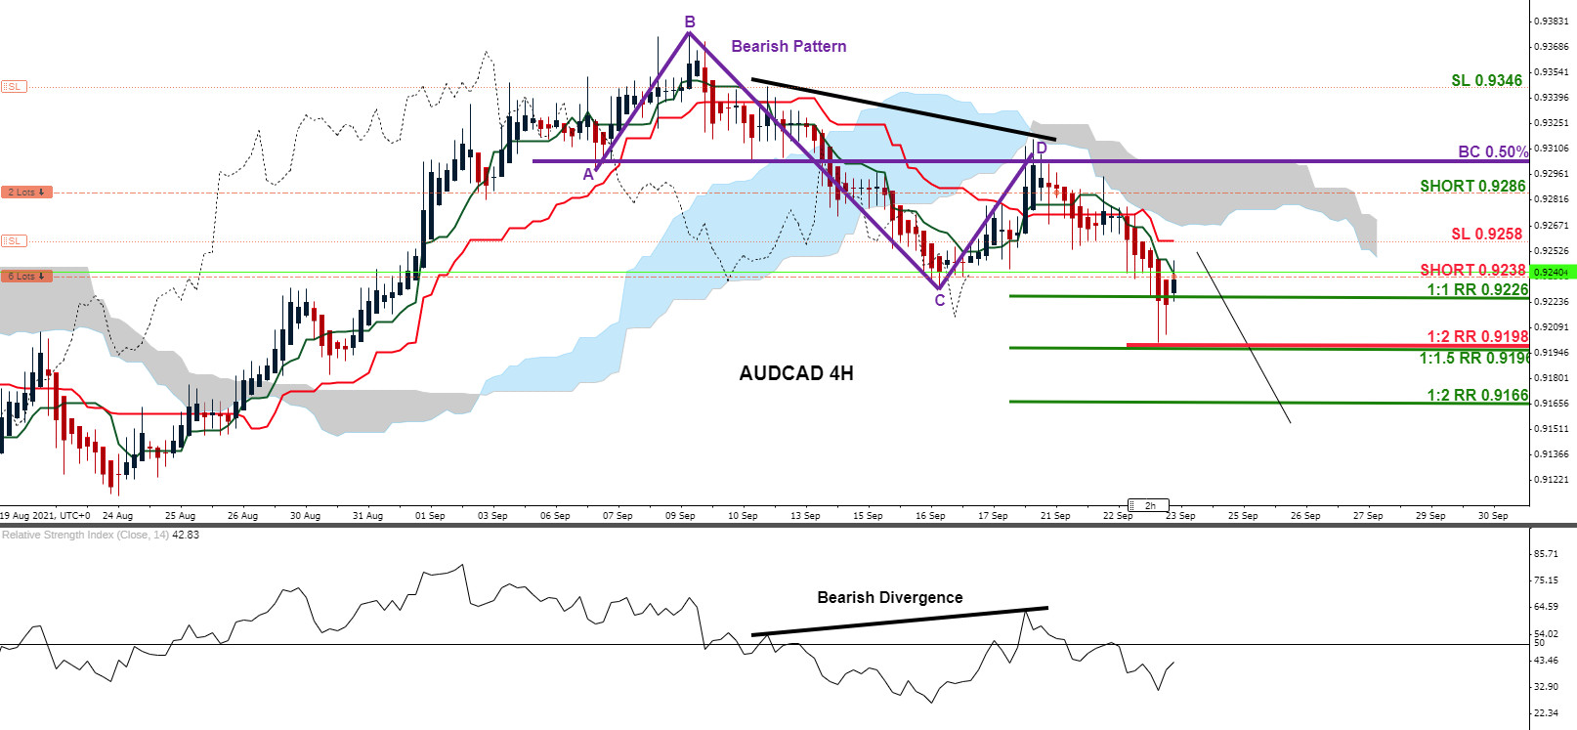The height and width of the screenshot is (730, 1577).
Task: Click the red 1:2 RR 0.9198 label
Action: [1476, 336]
